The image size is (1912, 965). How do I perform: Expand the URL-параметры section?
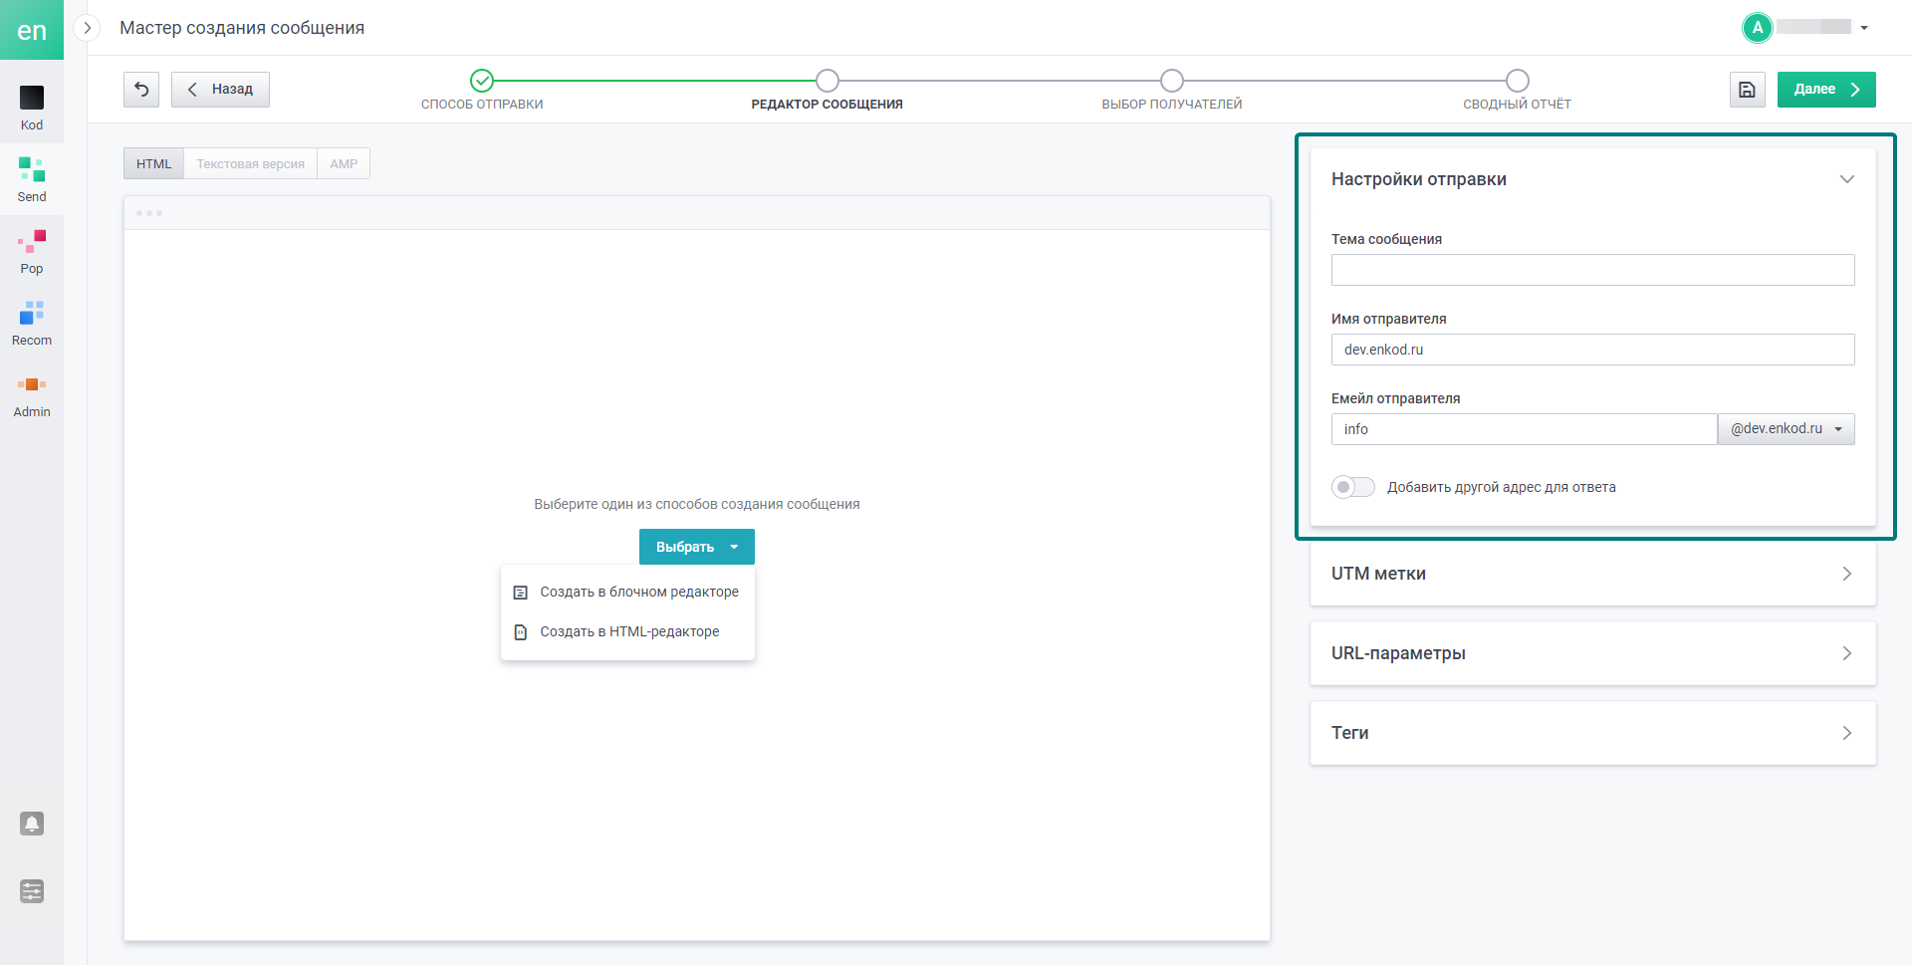click(x=1593, y=653)
